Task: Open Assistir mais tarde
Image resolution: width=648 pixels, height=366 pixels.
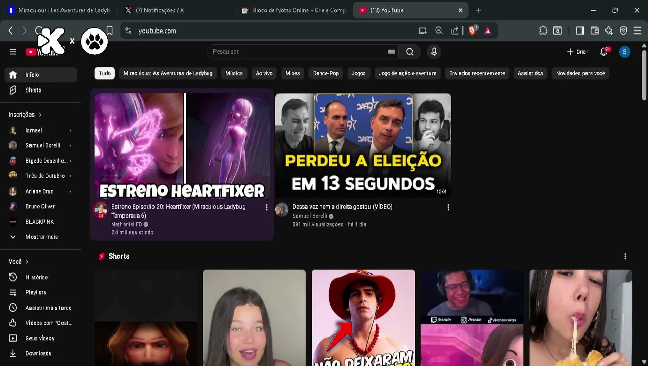Action: point(41,308)
